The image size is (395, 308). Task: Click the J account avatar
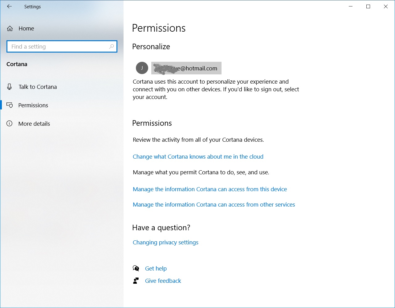coord(142,68)
